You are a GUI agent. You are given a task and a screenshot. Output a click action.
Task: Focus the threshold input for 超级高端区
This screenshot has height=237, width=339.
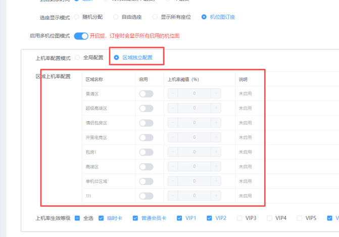[x=195, y=108]
